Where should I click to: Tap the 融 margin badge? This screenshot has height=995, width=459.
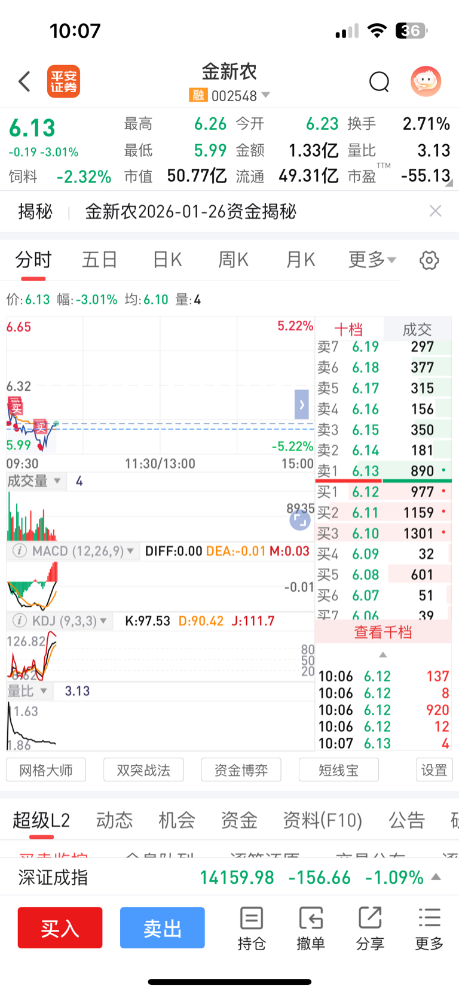(x=198, y=95)
